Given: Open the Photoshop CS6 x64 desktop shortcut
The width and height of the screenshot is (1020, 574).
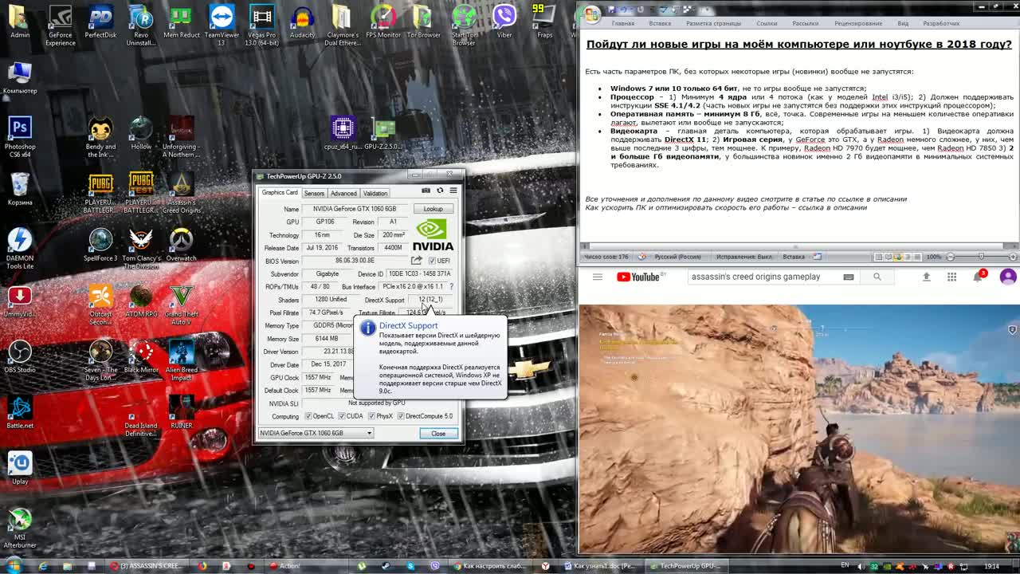Looking at the screenshot, I should [20, 136].
